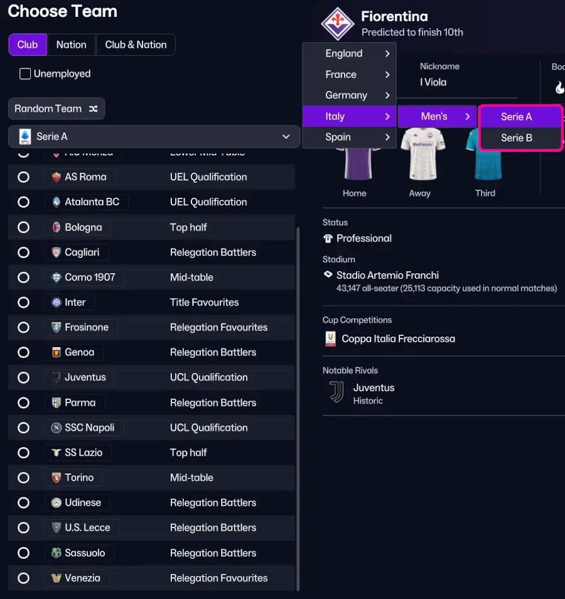Select the Inter radio button
565x599 pixels.
click(x=24, y=303)
